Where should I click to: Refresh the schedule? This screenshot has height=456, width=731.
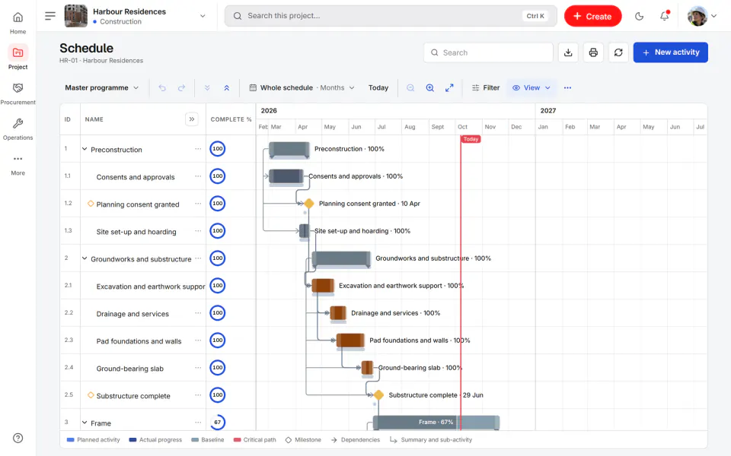pos(618,52)
